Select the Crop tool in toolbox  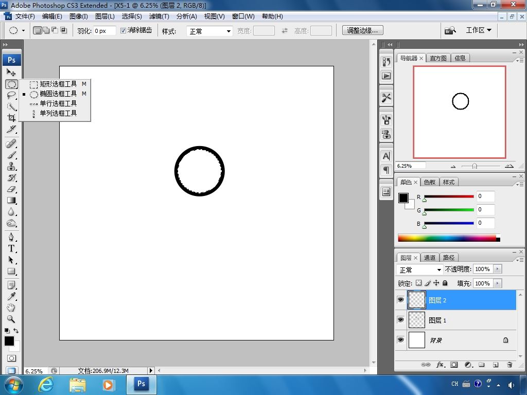(11, 118)
